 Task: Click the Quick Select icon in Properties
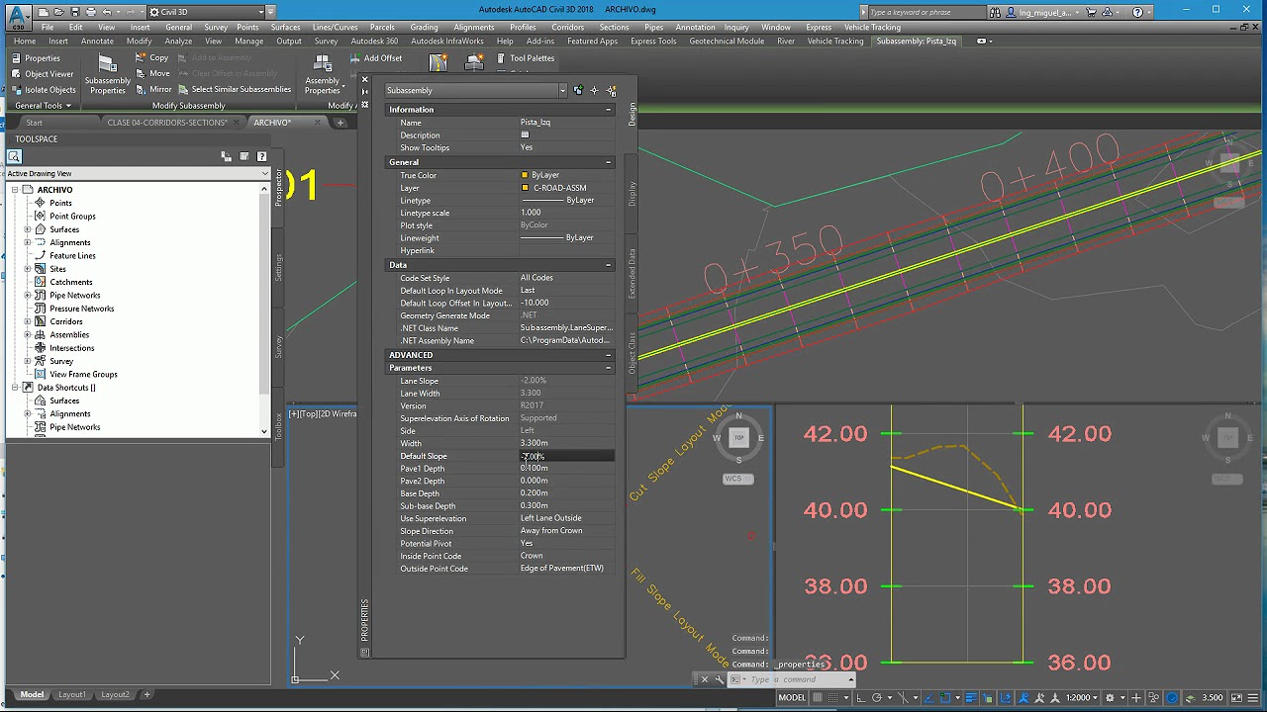(x=611, y=90)
